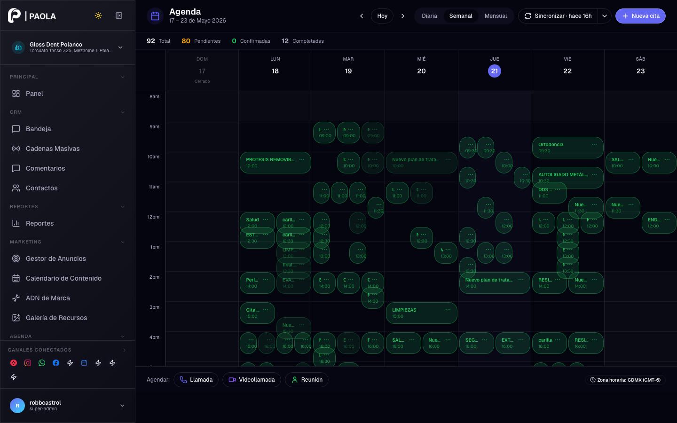Collapse the sidebar with the panel icon

click(119, 16)
